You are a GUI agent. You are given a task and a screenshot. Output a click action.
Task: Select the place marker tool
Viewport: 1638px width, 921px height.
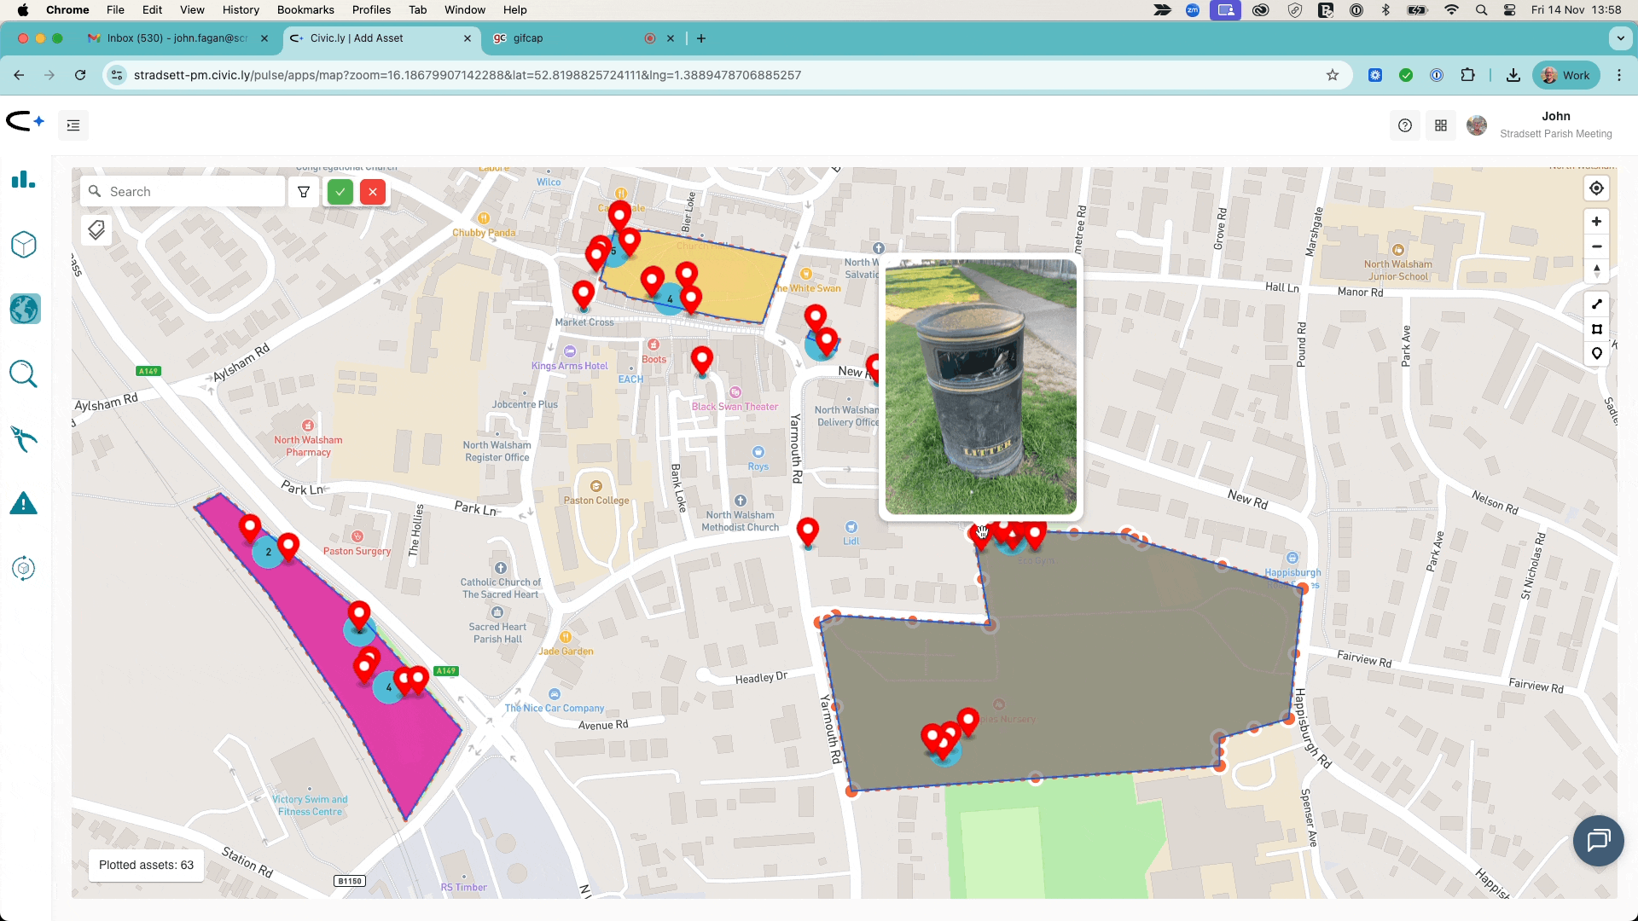[x=1596, y=353]
